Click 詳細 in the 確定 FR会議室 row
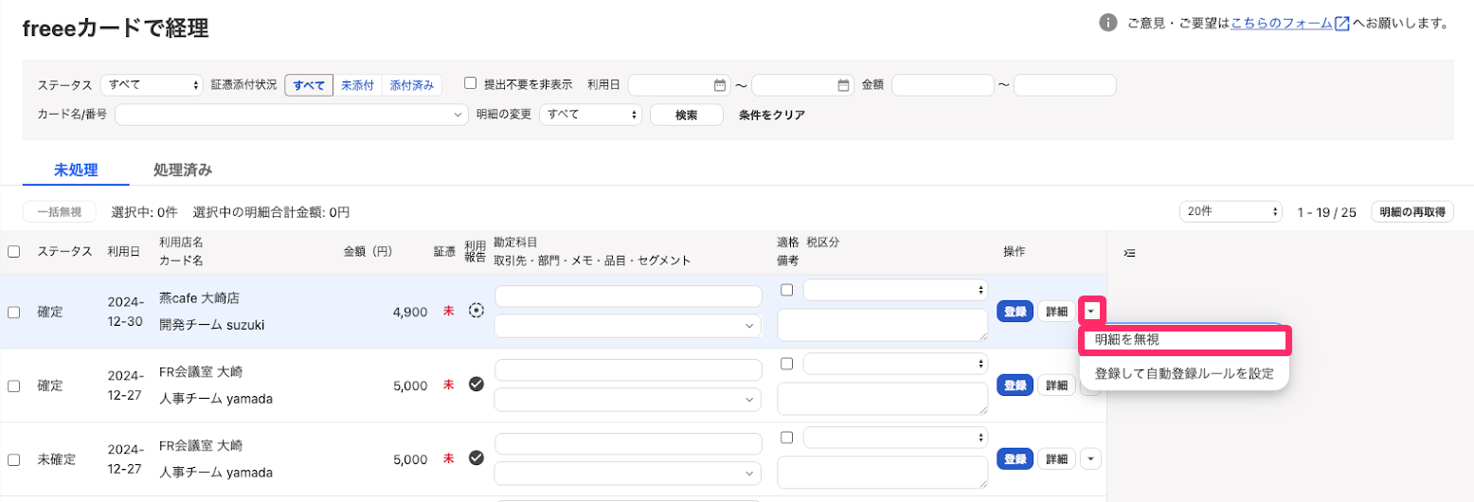The width and height of the screenshot is (1474, 502). pyautogui.click(x=1057, y=385)
